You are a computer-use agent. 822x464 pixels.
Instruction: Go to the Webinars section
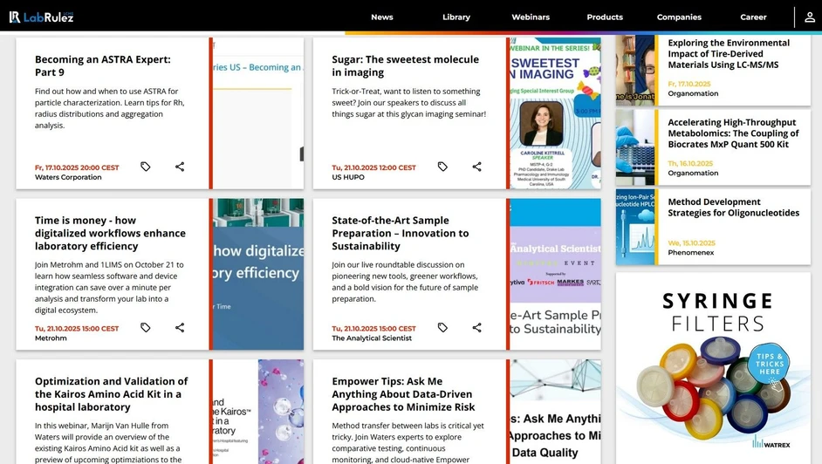531,17
